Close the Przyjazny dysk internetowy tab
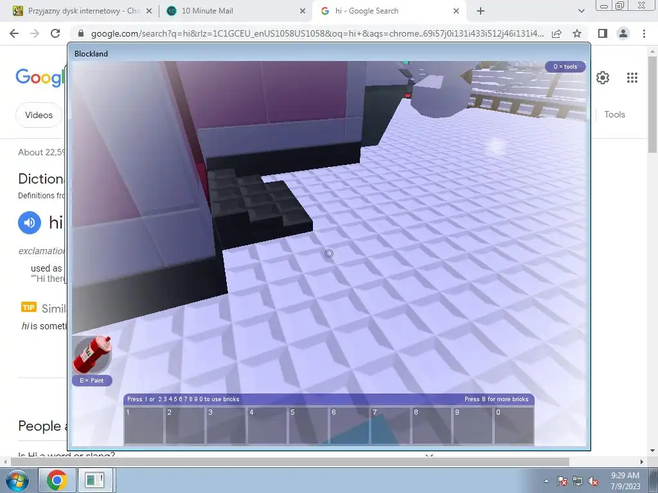 [149, 12]
